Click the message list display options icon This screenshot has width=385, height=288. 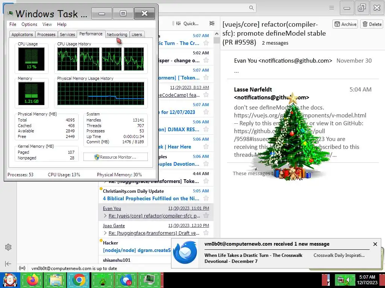click(212, 23)
